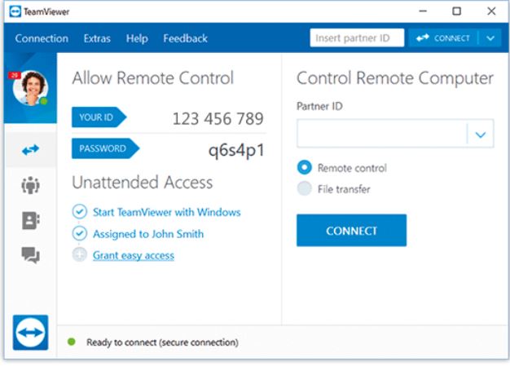
Task: Toggle Start TeamViewer with Windows checkmark
Action: [79, 212]
